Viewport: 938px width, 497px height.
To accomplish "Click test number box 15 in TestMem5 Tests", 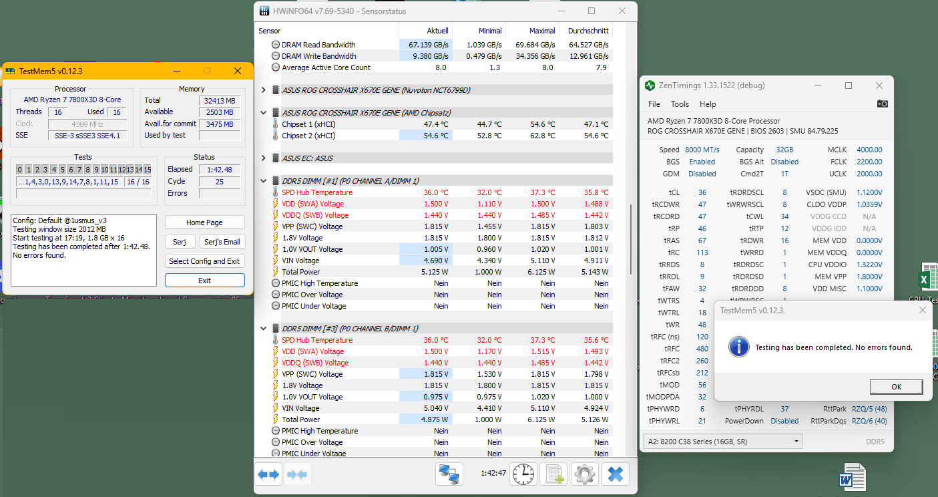I will pos(147,170).
